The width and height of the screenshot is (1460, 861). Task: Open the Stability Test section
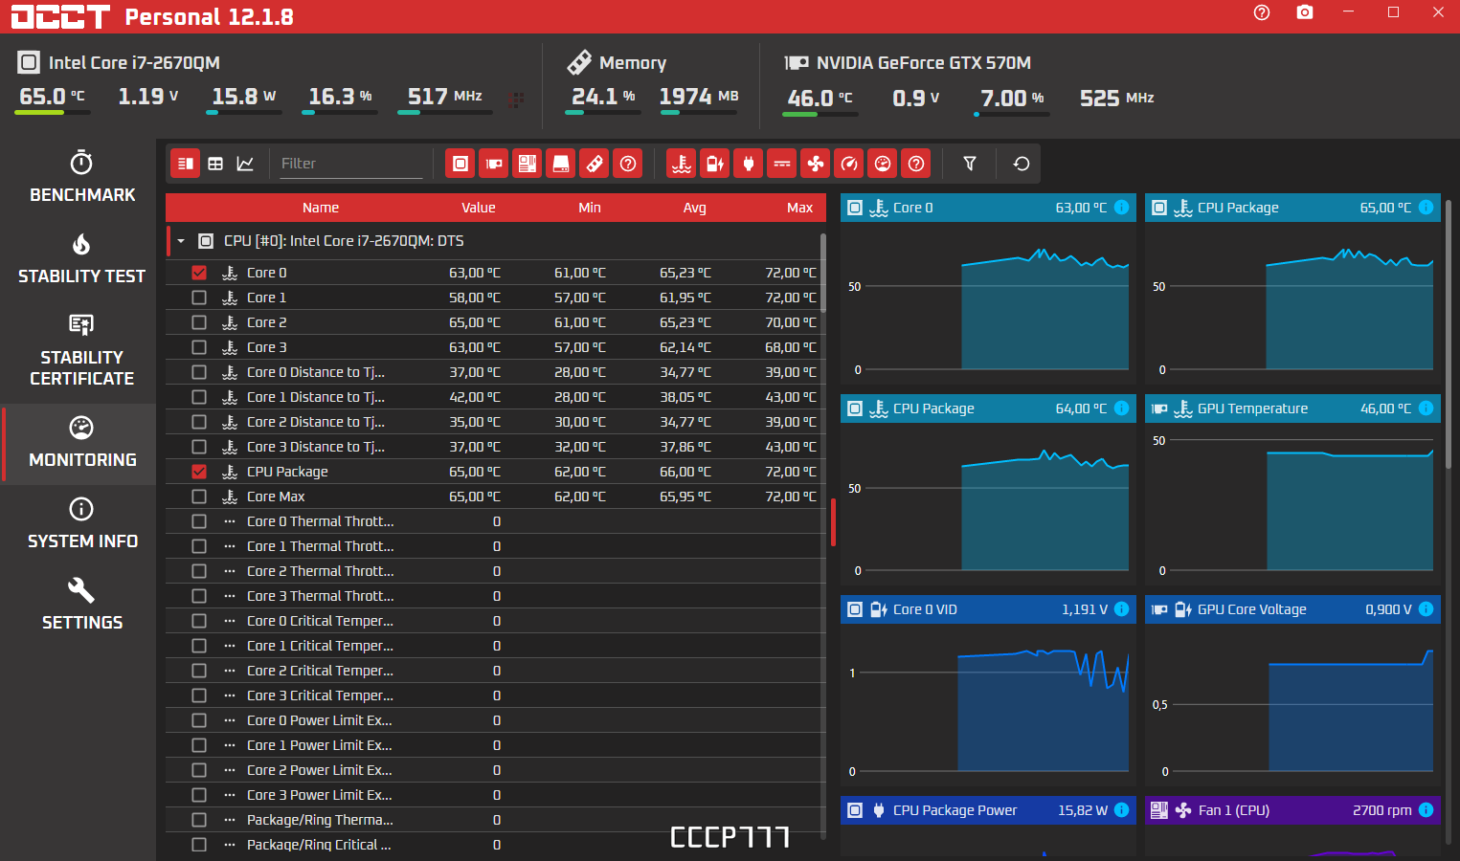coord(81,258)
